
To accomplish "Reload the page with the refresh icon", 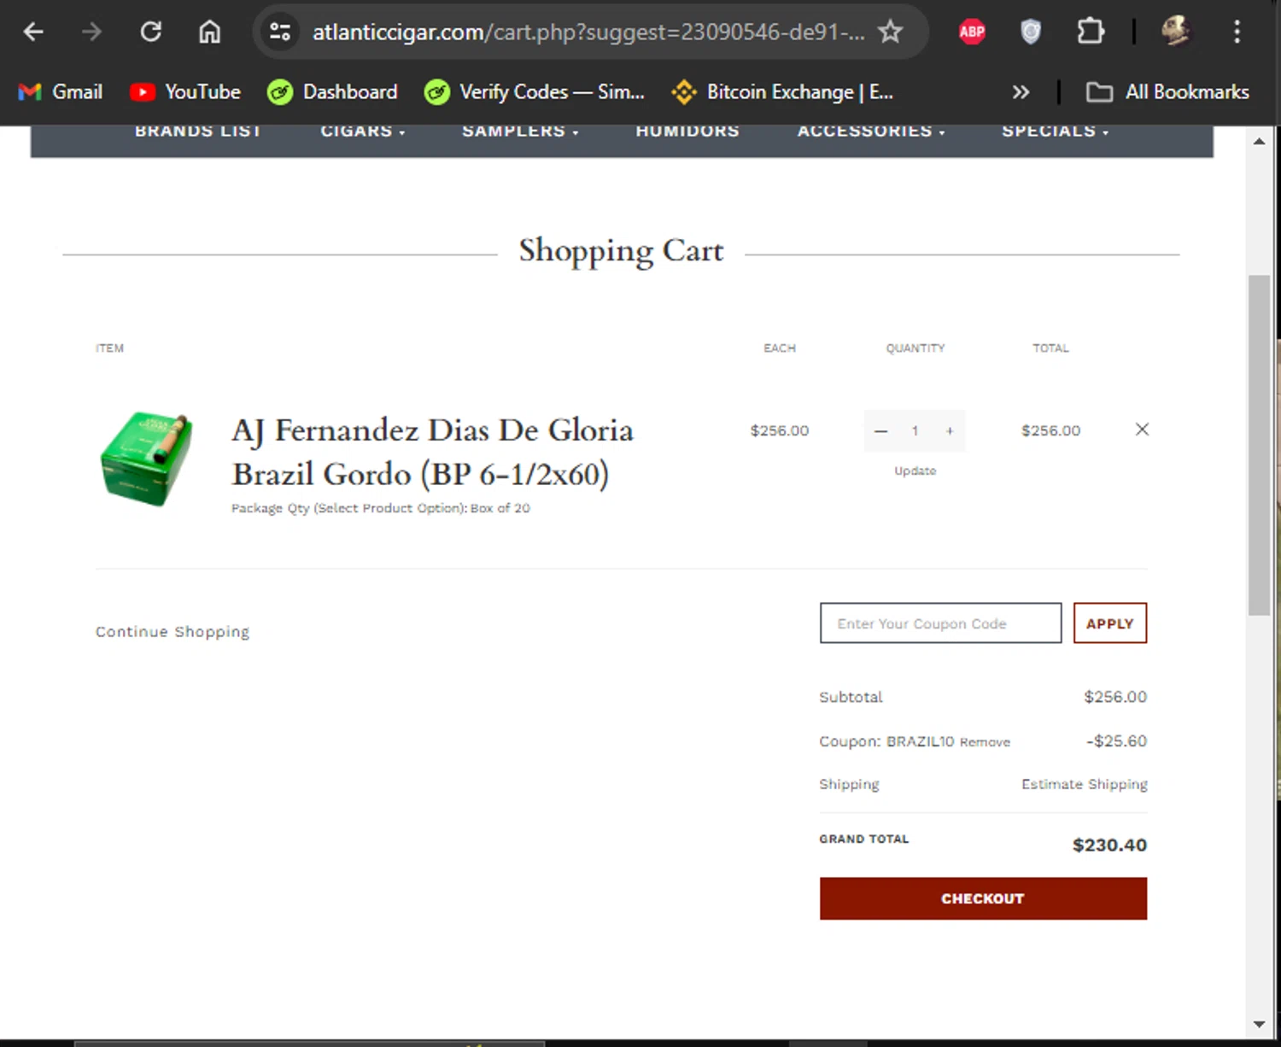I will [x=151, y=32].
